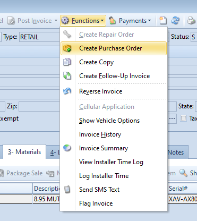The image size is (197, 221).
Task: Click the Package Sale button
Action: click(21, 173)
